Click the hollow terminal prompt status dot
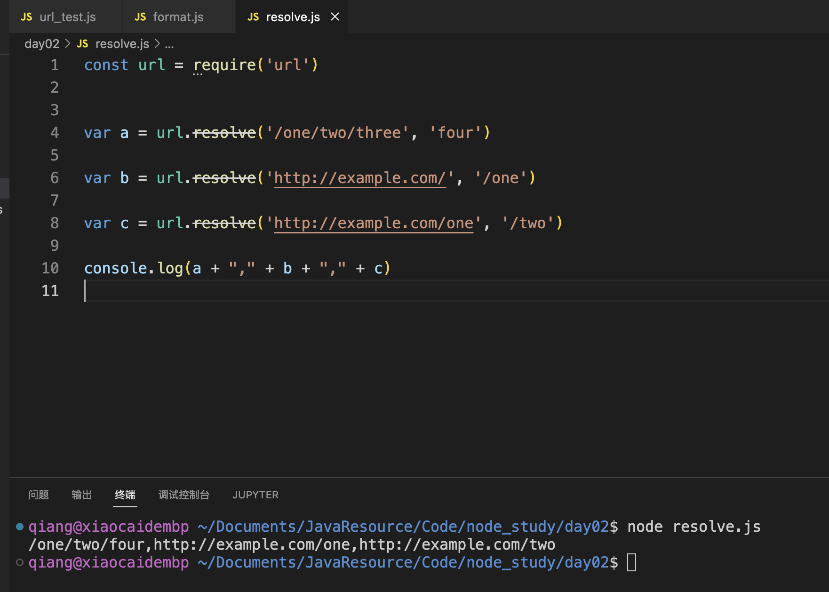 pos(20,562)
